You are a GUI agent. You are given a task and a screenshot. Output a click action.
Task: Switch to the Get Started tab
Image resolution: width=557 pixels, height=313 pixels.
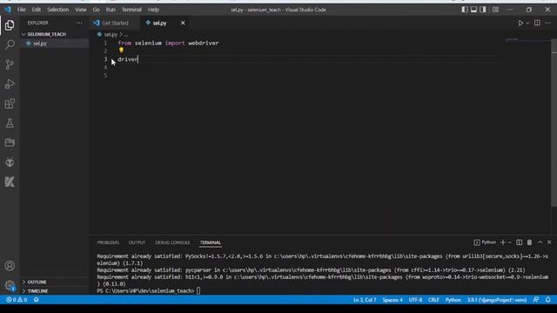[115, 23]
